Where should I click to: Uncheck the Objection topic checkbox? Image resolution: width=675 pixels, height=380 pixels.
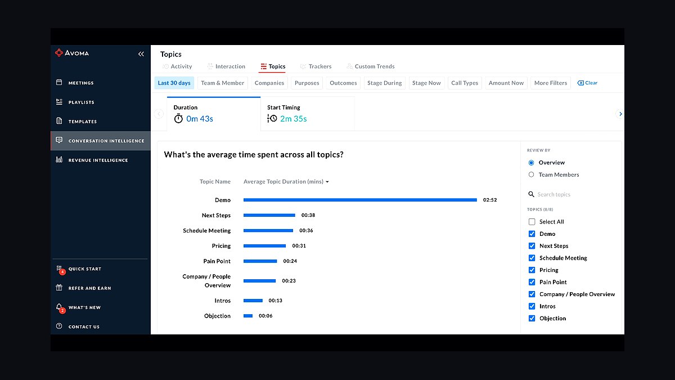(532, 319)
